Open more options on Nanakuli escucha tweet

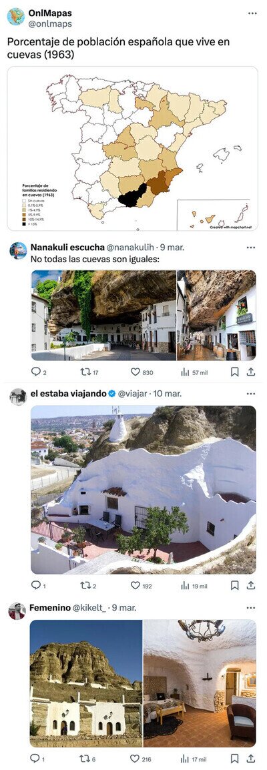(251, 248)
